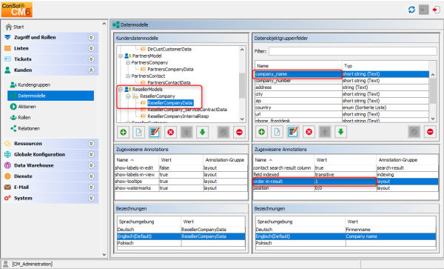Click Company name value cell
This screenshot has height=269, width=444.
click(x=391, y=236)
